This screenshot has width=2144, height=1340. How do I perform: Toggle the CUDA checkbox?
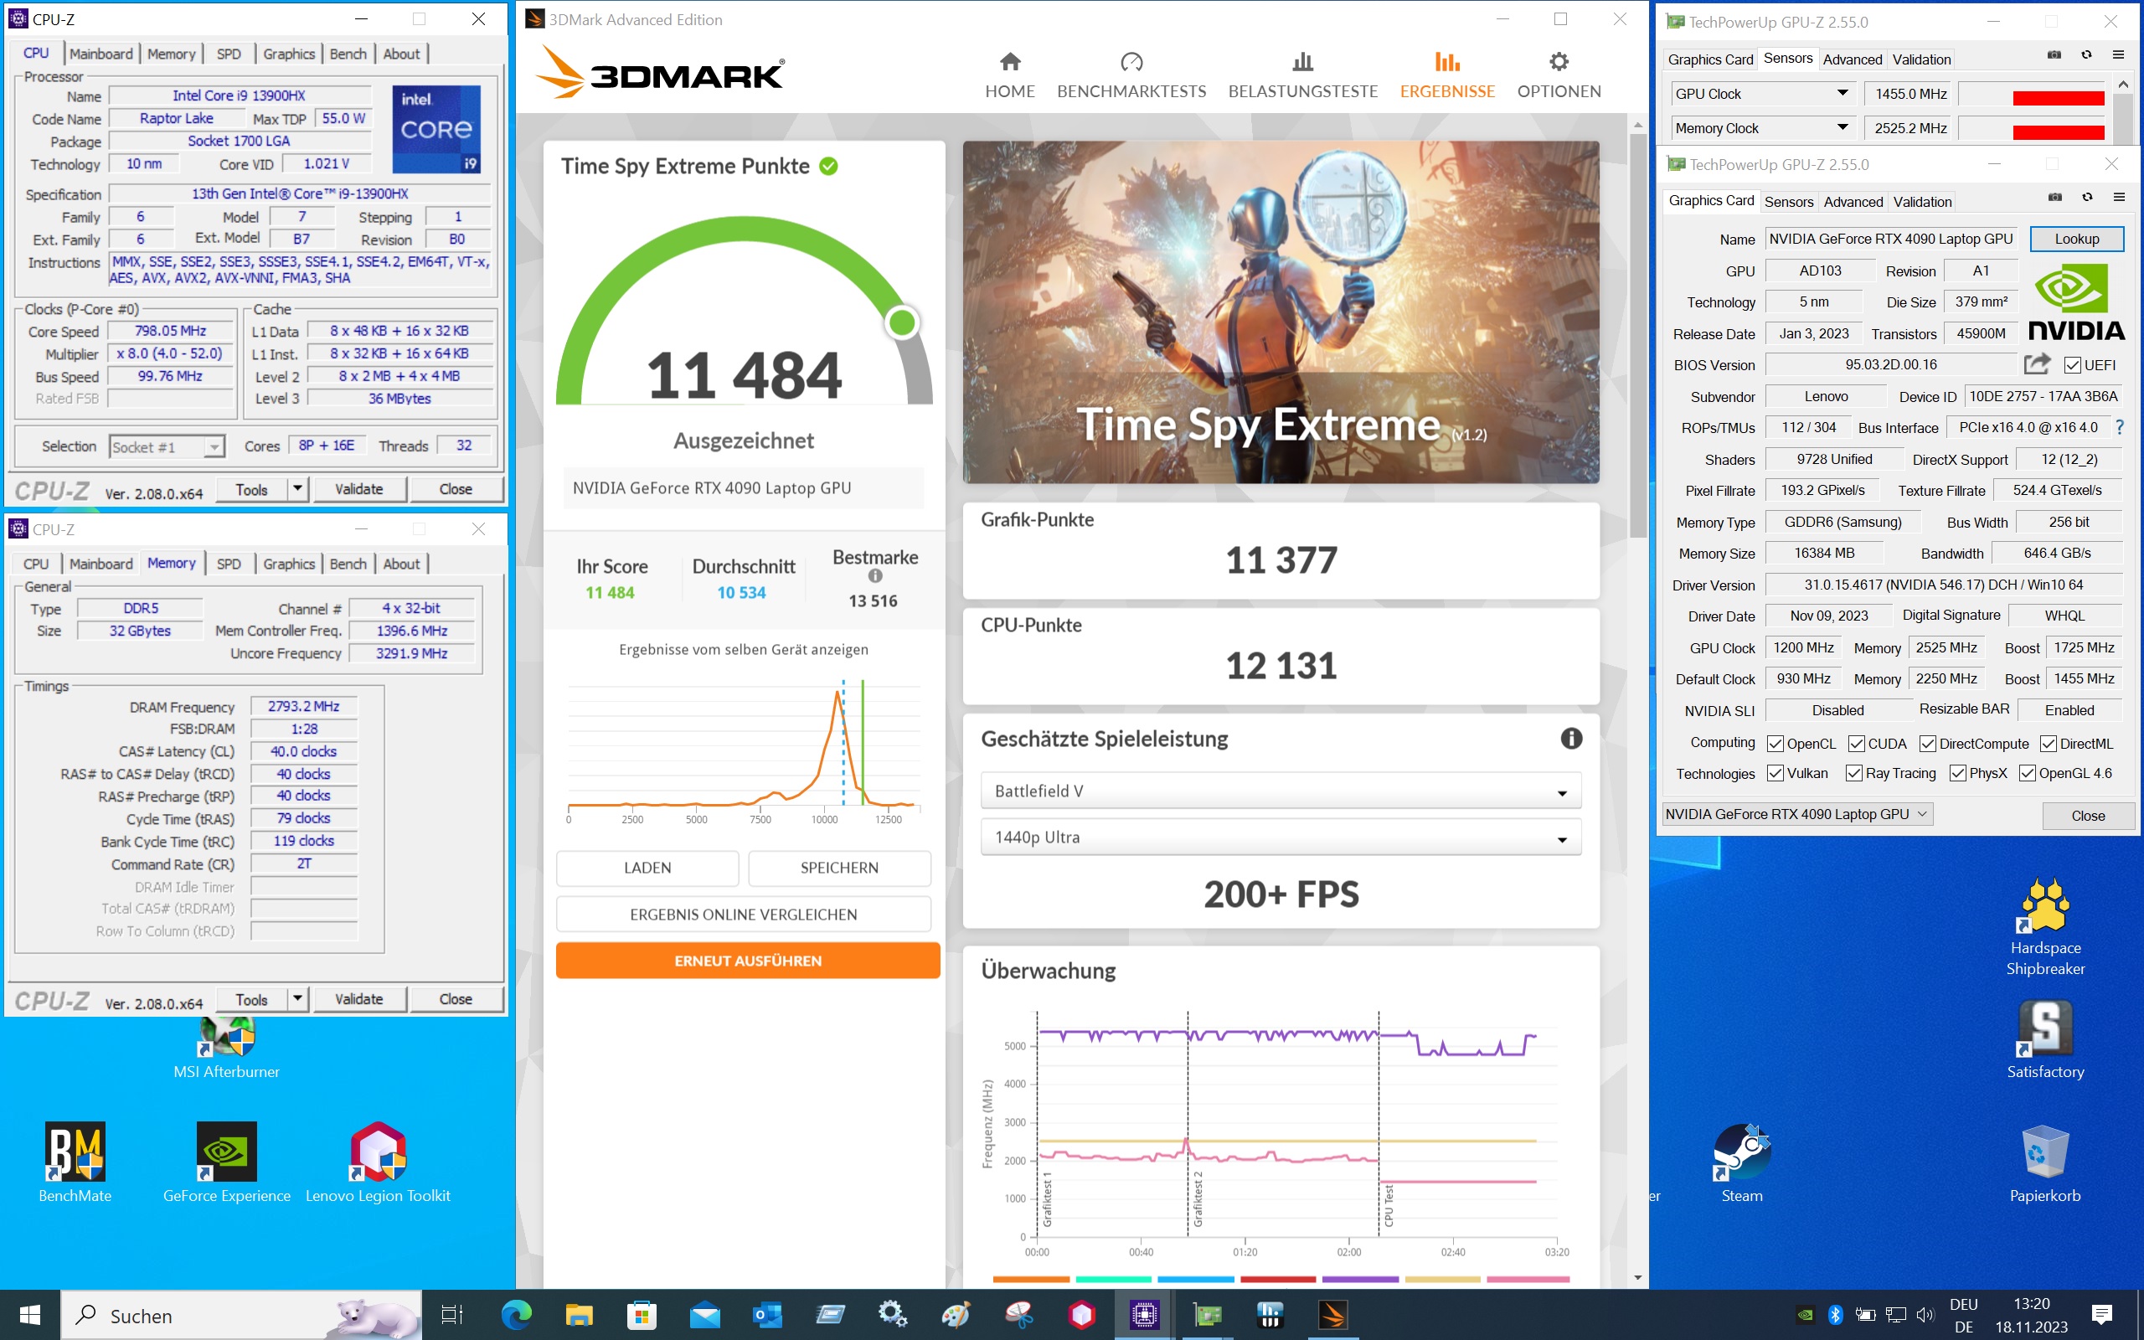(1856, 744)
